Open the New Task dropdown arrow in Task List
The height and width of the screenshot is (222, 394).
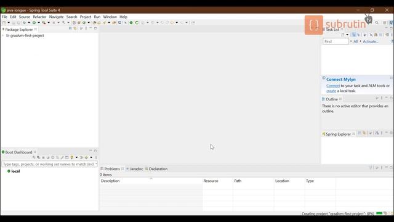347,35
